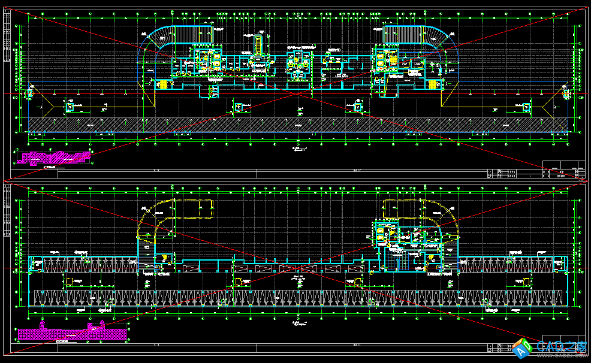The width and height of the screenshot is (591, 363).
Task: Click the left wing parking bays in lower plan
Action: tap(84, 264)
